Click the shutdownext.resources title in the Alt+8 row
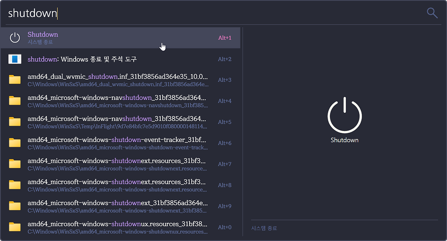This screenshot has height=241, width=447. pos(117,182)
